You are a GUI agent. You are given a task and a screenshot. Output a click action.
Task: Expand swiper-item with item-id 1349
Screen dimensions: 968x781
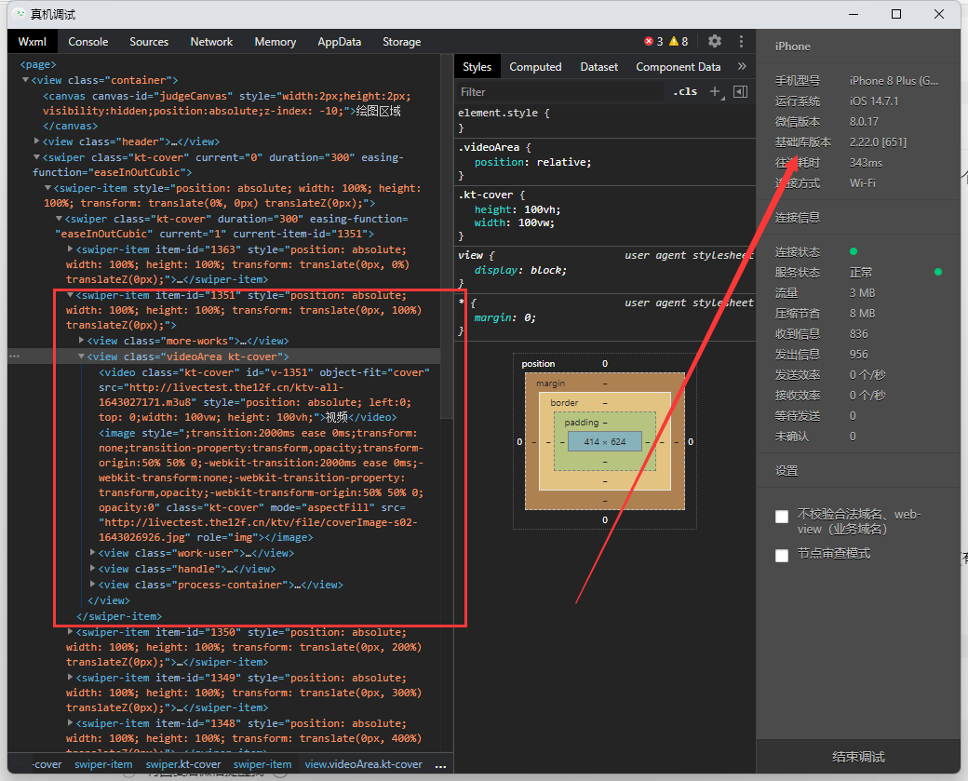click(x=70, y=678)
